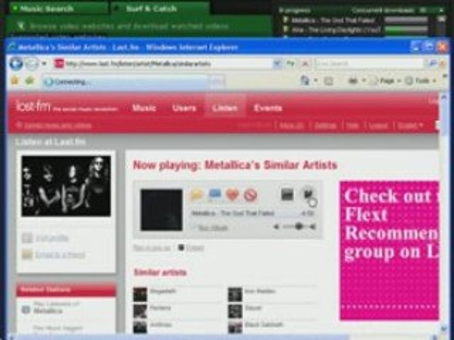454x340 pixels.
Task: Click the Check out Flext pink advertisement
Action: click(x=389, y=250)
